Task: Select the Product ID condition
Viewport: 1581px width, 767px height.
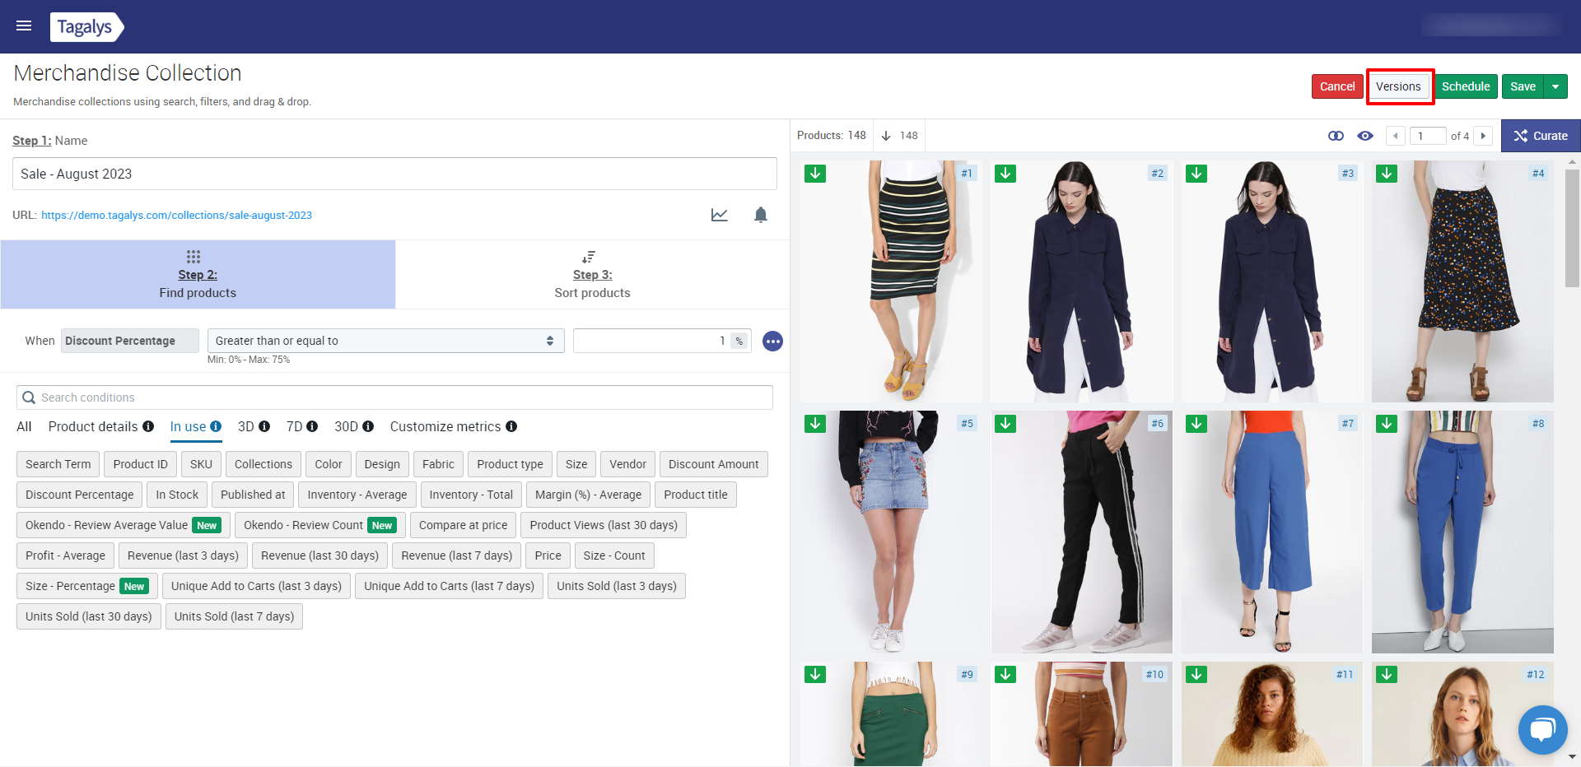Action: 140,464
